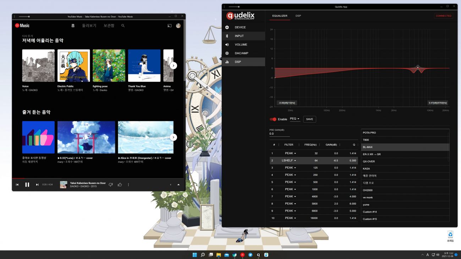Open the Bluetooth INPUT section

coord(243,36)
